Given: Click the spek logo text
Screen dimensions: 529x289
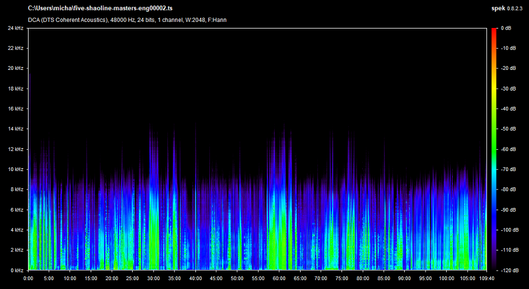Looking at the screenshot, I should (497, 9).
